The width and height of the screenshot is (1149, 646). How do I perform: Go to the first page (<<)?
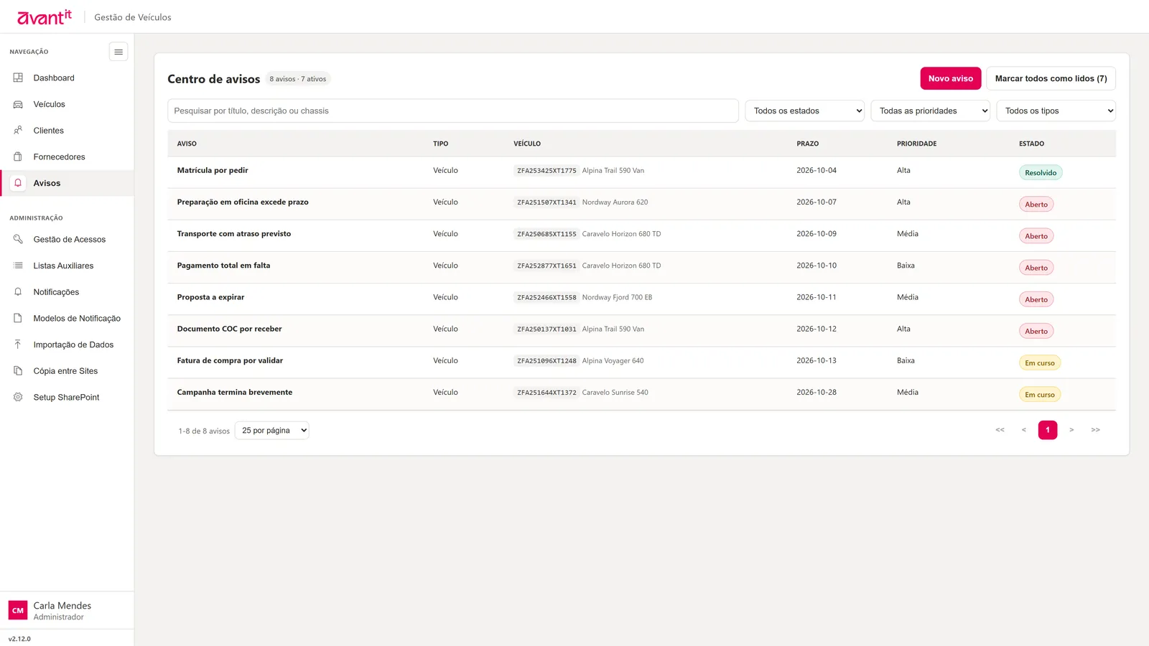pyautogui.click(x=1000, y=430)
